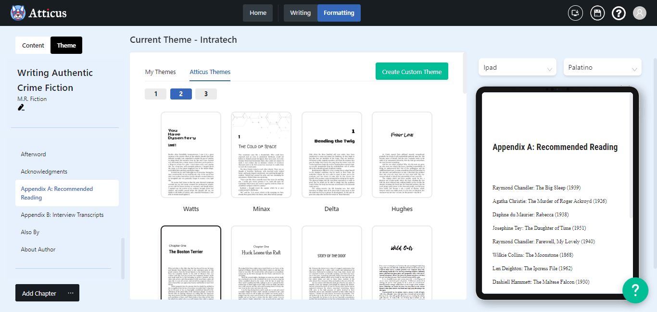Open the Palatino font dropdown
Viewport: 657px width, 312px height.
(x=602, y=67)
